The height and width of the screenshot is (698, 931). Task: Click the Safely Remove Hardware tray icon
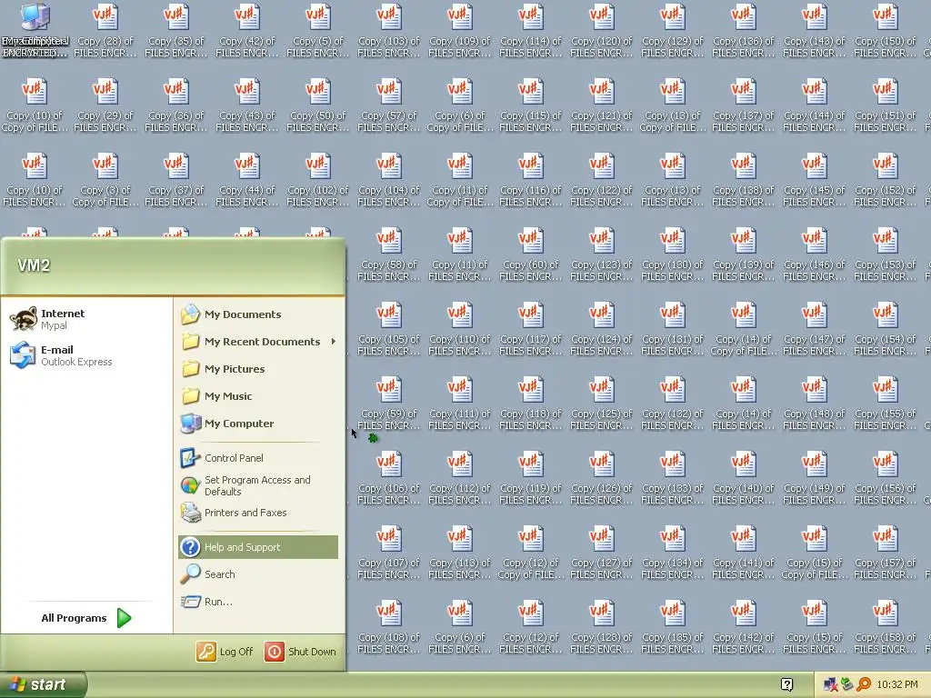pos(846,685)
